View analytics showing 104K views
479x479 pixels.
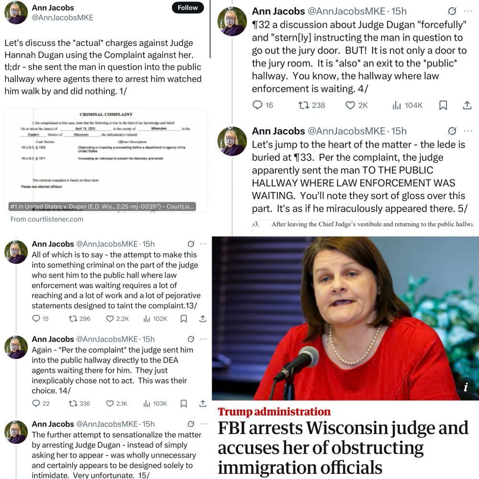click(x=407, y=105)
